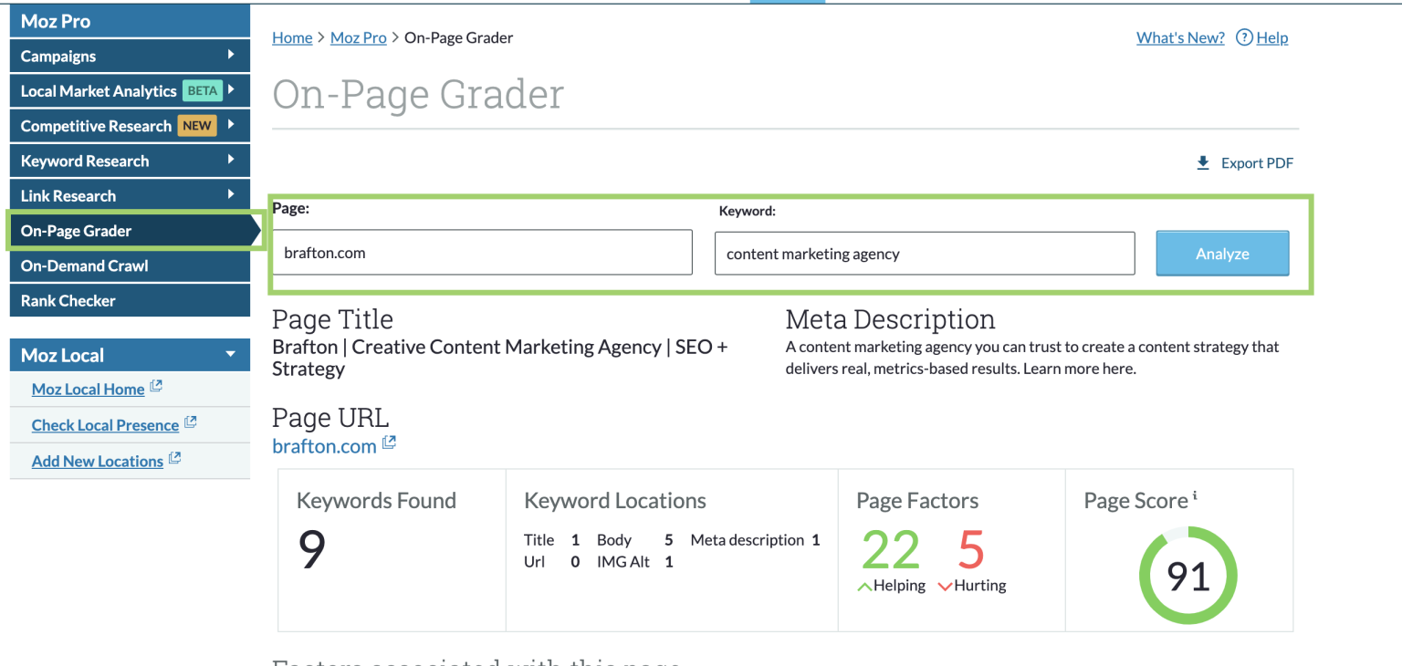
Task: Click the 5 Hurting page factors number
Action: (971, 550)
